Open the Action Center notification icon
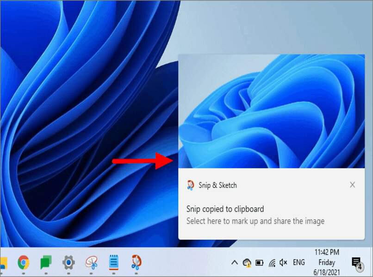This screenshot has height=277, width=373. point(356,263)
